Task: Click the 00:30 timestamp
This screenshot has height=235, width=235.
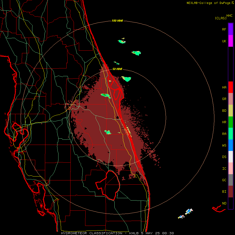Action: [x=168, y=233]
